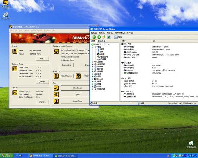This screenshot has height=158, width=198.
Task: Open the EVEREST 報告 report toolbar button
Action: click(x=118, y=37)
